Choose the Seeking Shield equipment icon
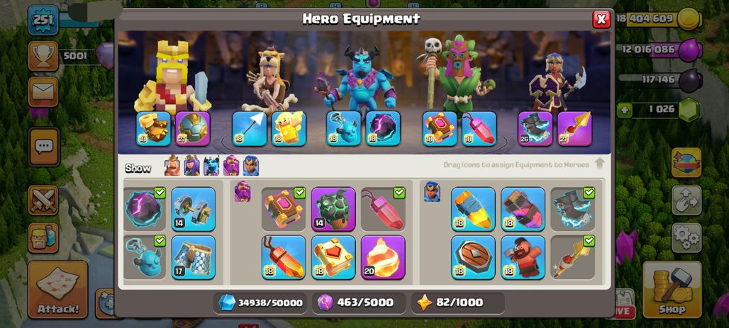729x328 pixels. tap(473, 257)
